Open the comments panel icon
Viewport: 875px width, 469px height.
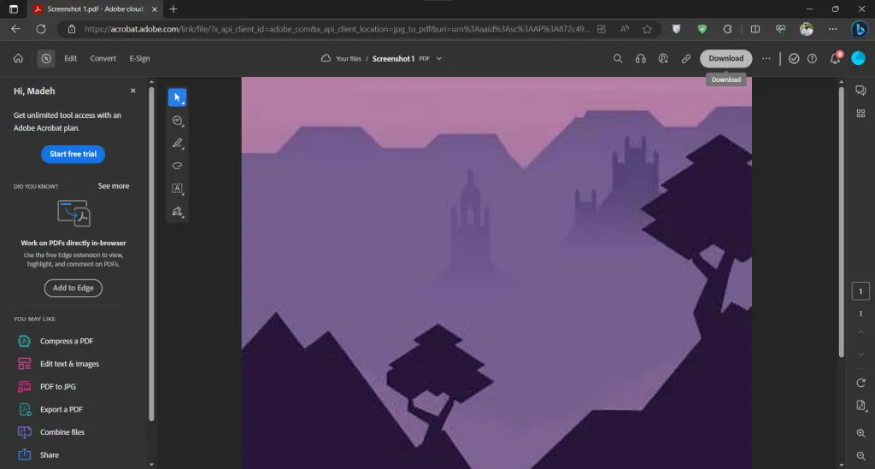point(860,91)
